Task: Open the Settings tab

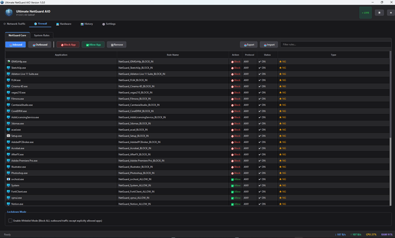Action: 109,24
